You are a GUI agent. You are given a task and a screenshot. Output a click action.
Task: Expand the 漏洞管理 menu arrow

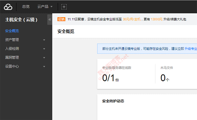[44, 58]
